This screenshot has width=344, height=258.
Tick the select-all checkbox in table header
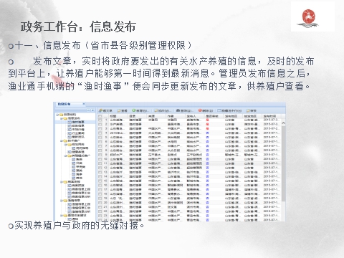point(100,116)
